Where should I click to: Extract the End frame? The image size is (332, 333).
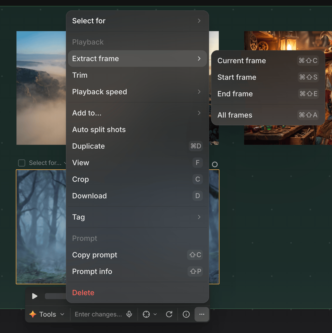[268, 94]
